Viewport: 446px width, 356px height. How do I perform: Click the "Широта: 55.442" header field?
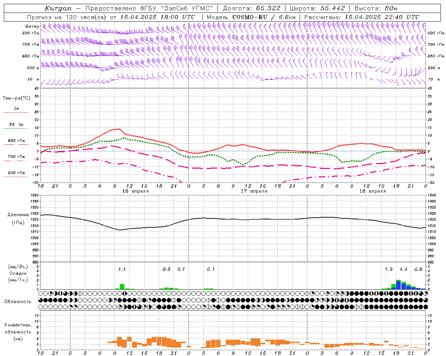tap(317, 8)
